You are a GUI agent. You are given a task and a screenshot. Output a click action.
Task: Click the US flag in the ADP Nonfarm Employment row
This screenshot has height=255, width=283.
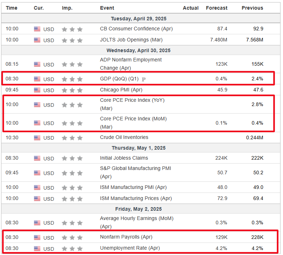click(37, 65)
